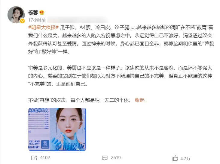The height and width of the screenshot is (164, 220).
Task: Open the attached 整形模板 poster image
Action: [x=57, y=129]
